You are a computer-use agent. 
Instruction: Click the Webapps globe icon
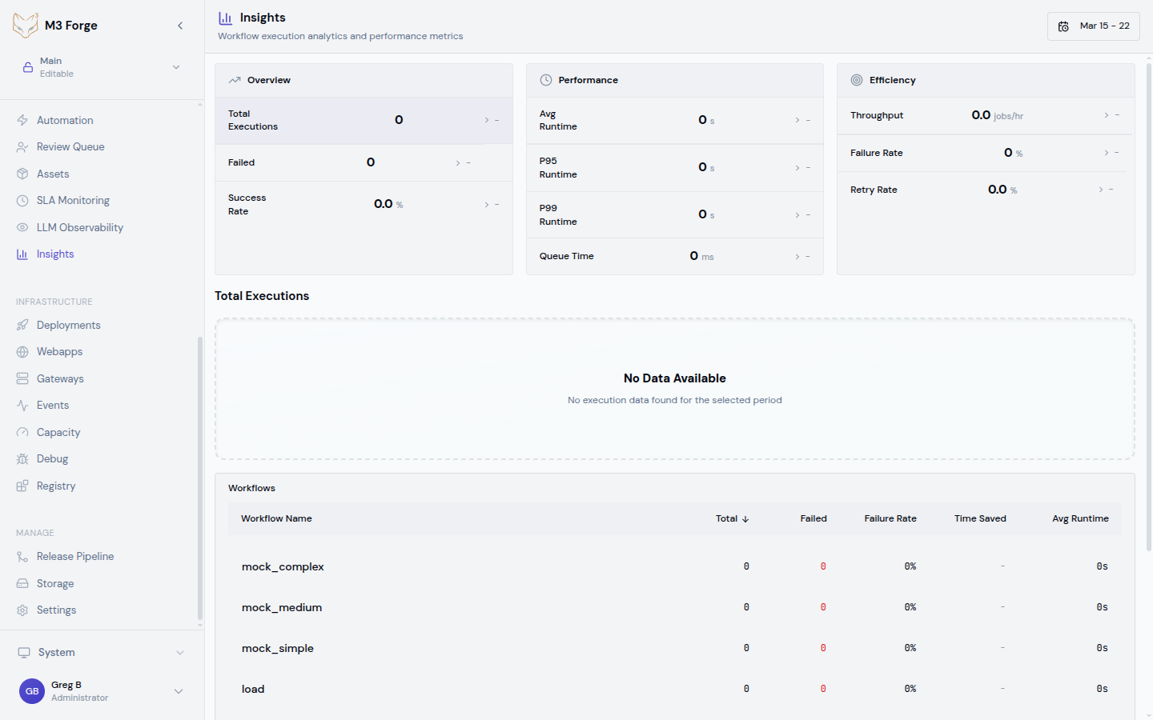22,352
